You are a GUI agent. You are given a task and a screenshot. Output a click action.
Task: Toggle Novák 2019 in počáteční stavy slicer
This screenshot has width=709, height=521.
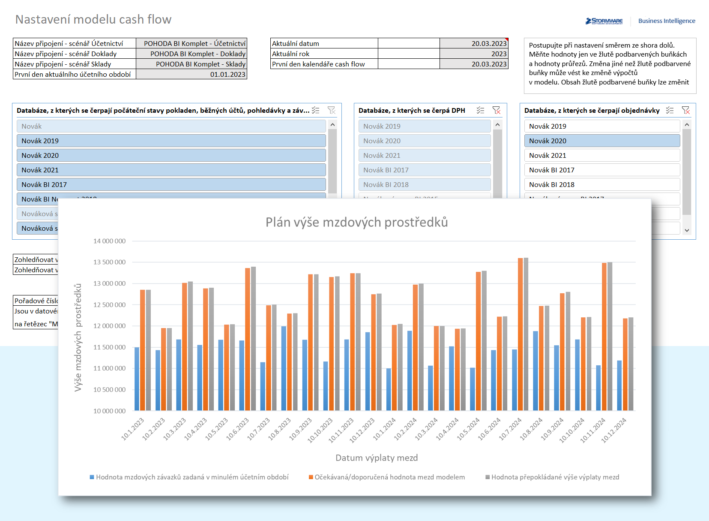pos(171,141)
